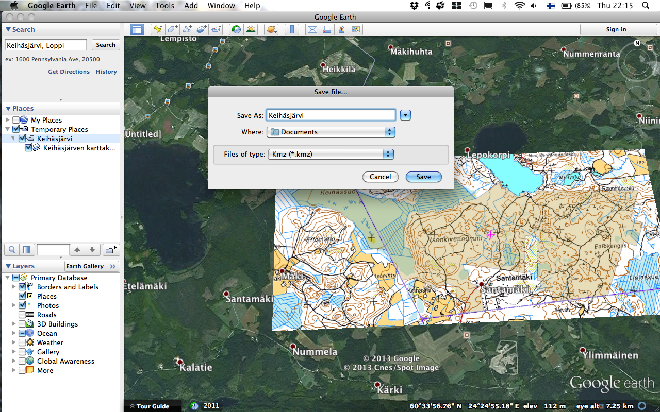Uncheck the Keihäsjärven karttak... overlay checkbox

click(x=28, y=148)
